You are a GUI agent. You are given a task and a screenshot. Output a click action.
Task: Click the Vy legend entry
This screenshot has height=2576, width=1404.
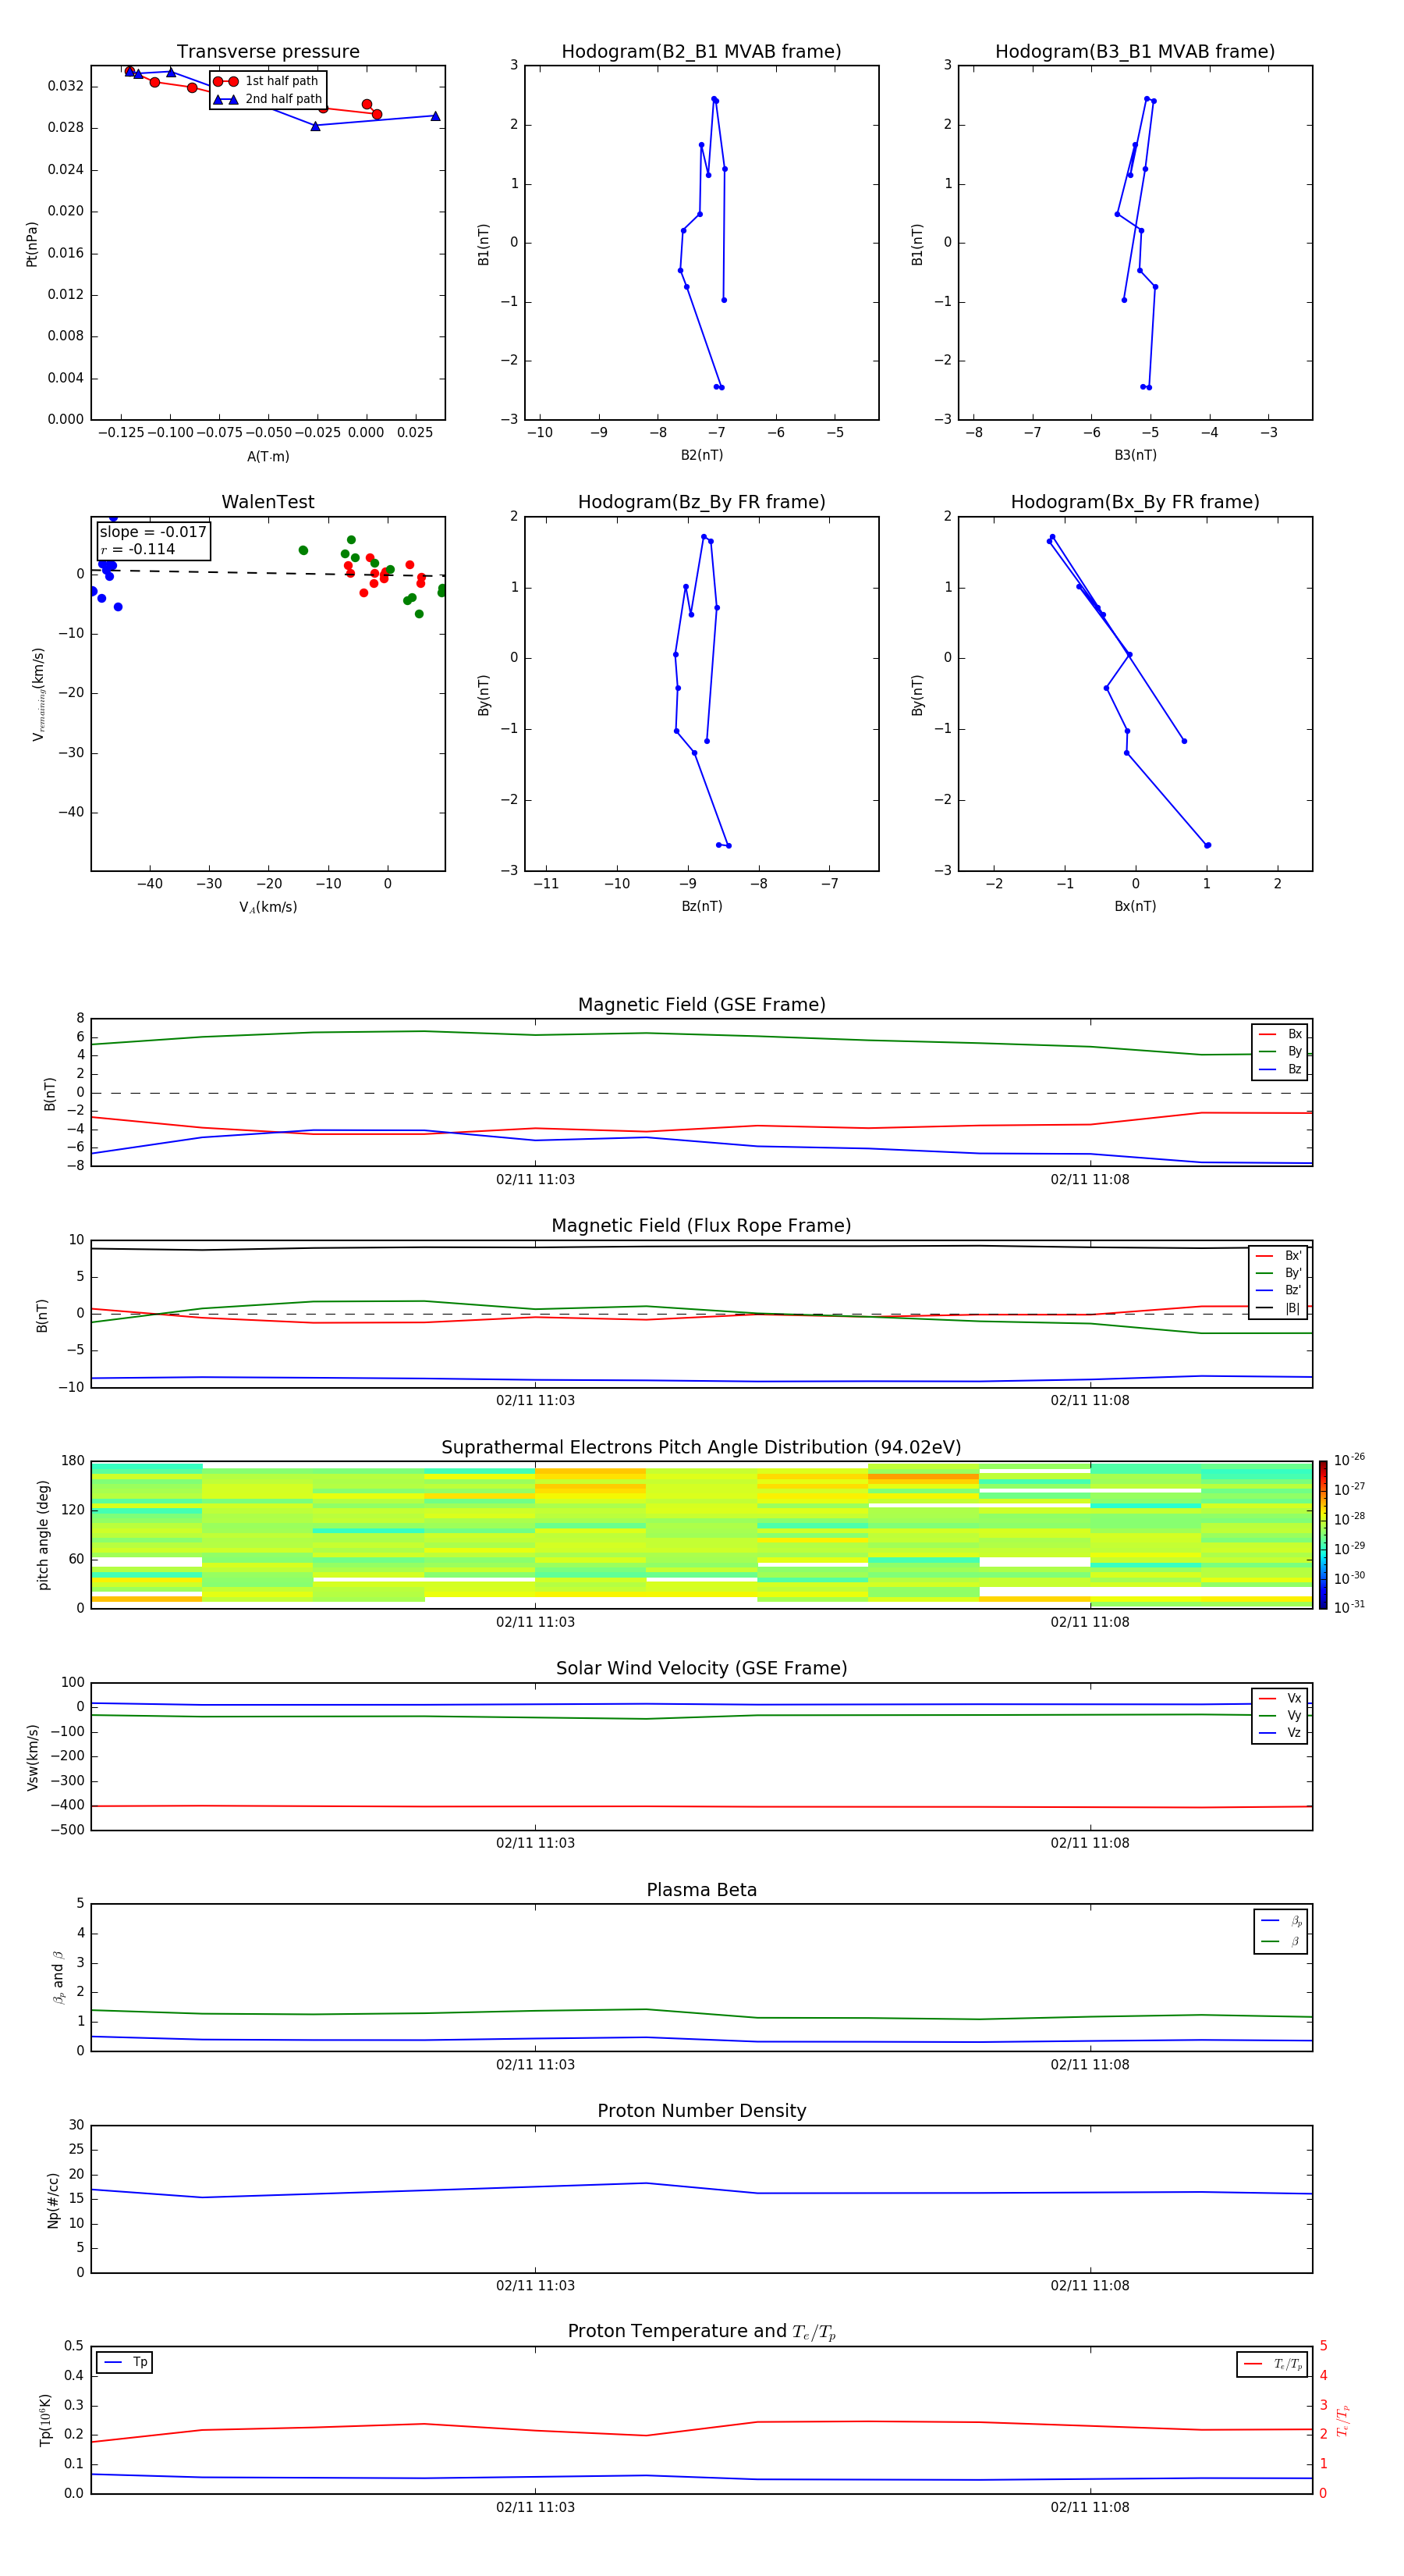(x=1280, y=1716)
